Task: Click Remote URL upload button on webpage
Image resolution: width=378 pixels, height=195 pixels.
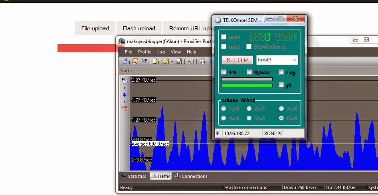Action: click(188, 28)
